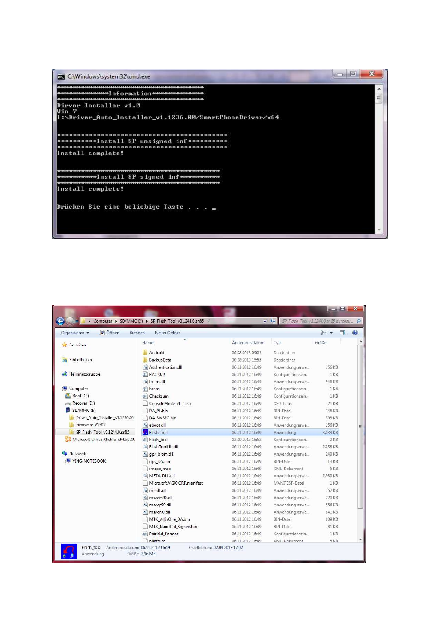Click the search field in Explorer
The height and width of the screenshot is (622, 440).
pos(321,321)
